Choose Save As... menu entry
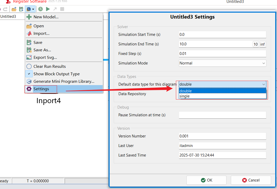Viewport: 277px width, 189px height. (x=64, y=50)
